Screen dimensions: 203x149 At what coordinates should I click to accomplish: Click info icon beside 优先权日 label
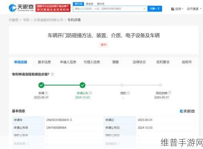(x=119, y=144)
